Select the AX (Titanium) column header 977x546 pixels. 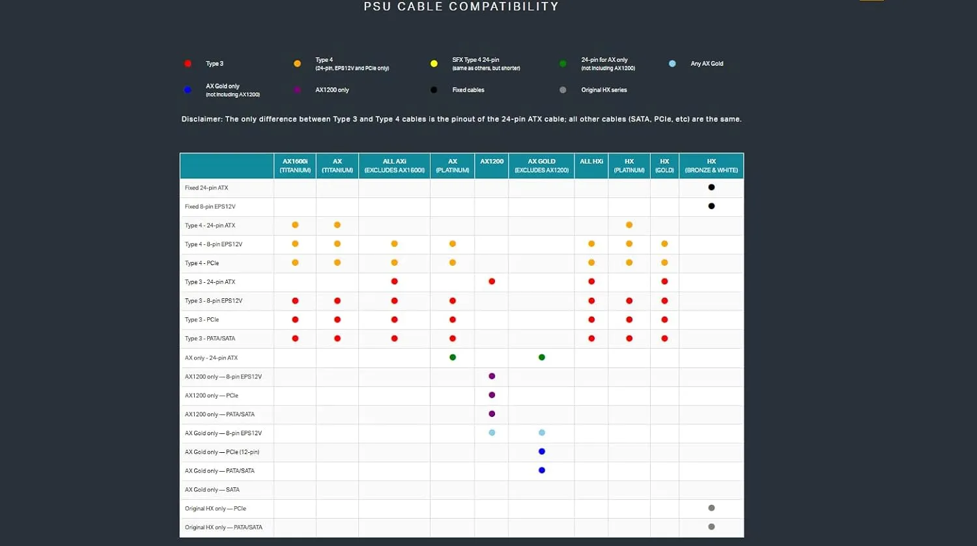point(337,165)
